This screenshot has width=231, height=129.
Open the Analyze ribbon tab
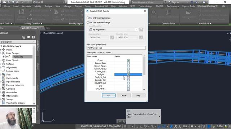48,6
